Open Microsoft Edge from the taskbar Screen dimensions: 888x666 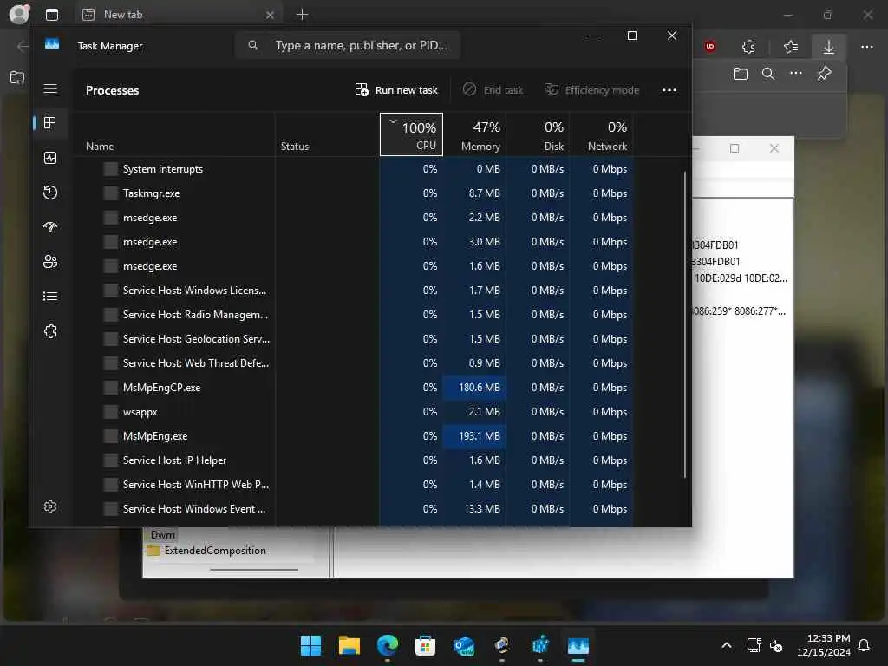click(x=388, y=645)
